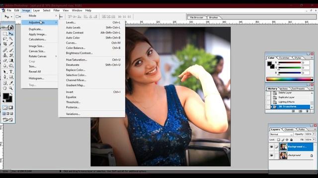This screenshot has height=178, width=318.
Task: Select the Slice tool
Action: point(11,44)
